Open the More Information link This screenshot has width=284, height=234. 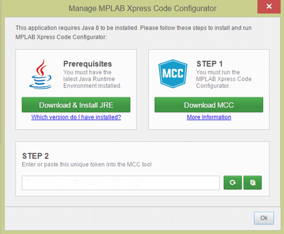pos(209,117)
